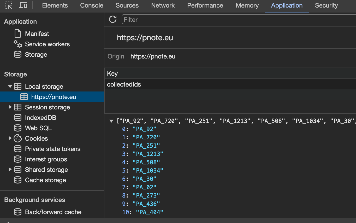
Task: Open the Storage overview
Action: (36, 55)
